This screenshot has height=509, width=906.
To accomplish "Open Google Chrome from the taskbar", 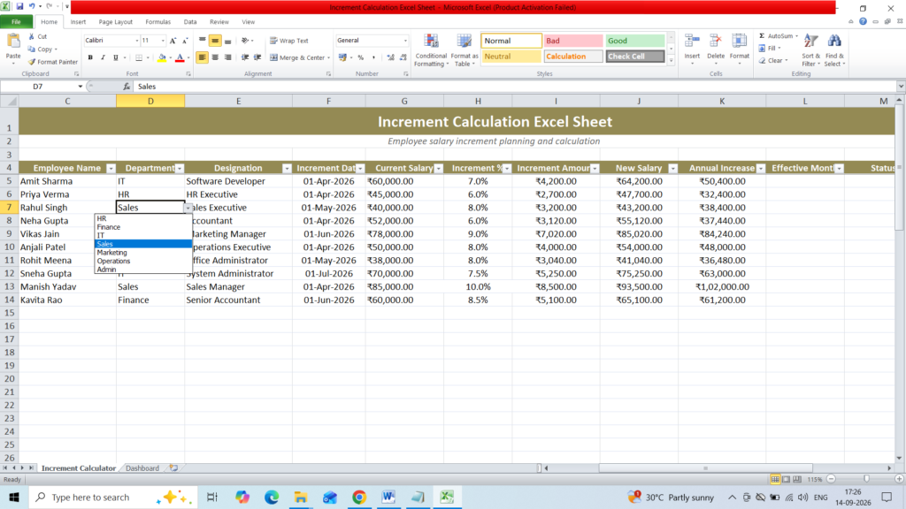I will pos(359,497).
